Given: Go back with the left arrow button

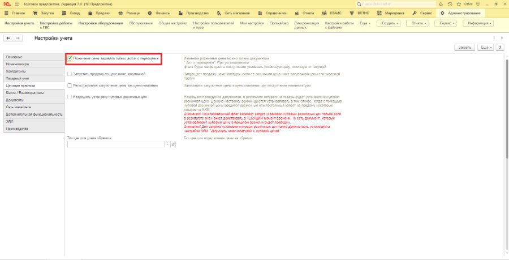Looking at the screenshot, I should click(8, 38).
